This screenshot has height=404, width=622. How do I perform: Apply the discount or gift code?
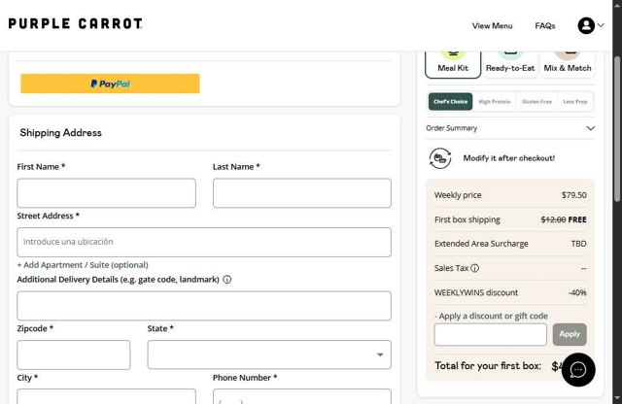[570, 334]
